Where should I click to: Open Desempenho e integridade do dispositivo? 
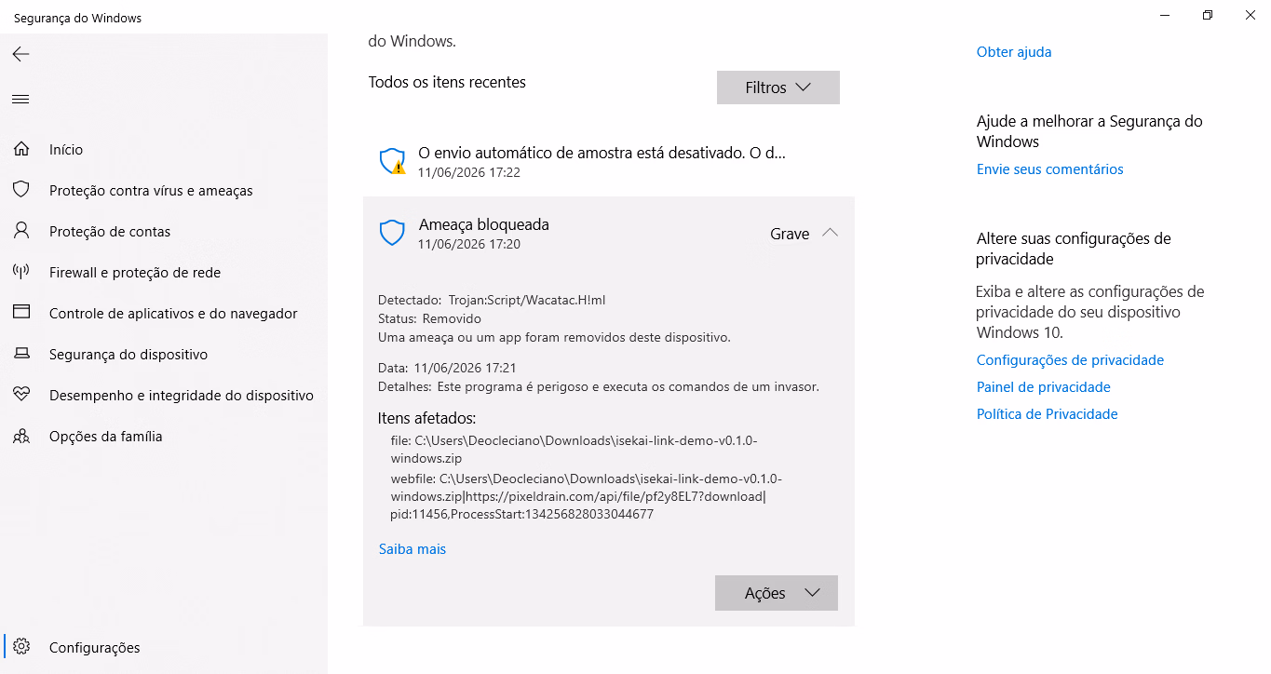tap(182, 395)
